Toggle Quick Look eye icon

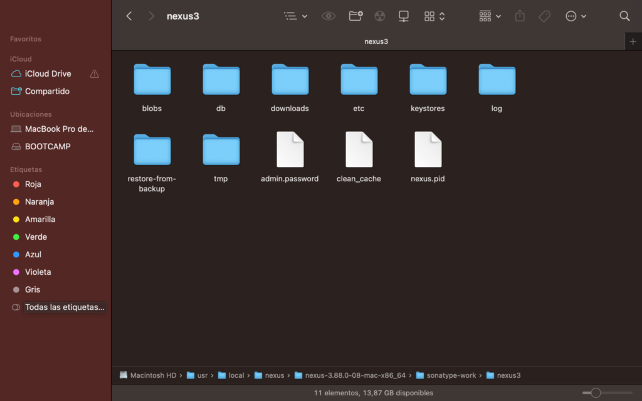coord(329,16)
